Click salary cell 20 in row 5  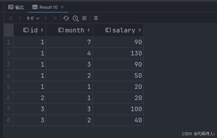tap(118, 87)
